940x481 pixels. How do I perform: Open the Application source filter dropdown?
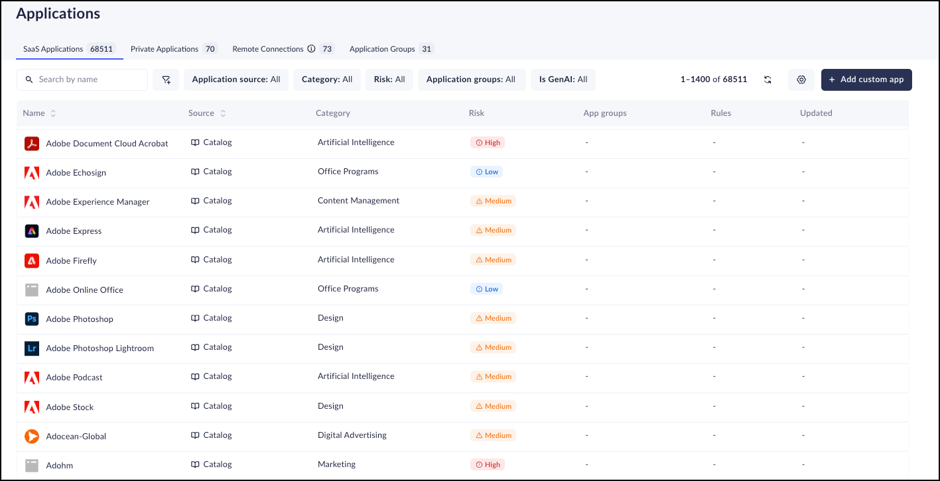tap(236, 80)
